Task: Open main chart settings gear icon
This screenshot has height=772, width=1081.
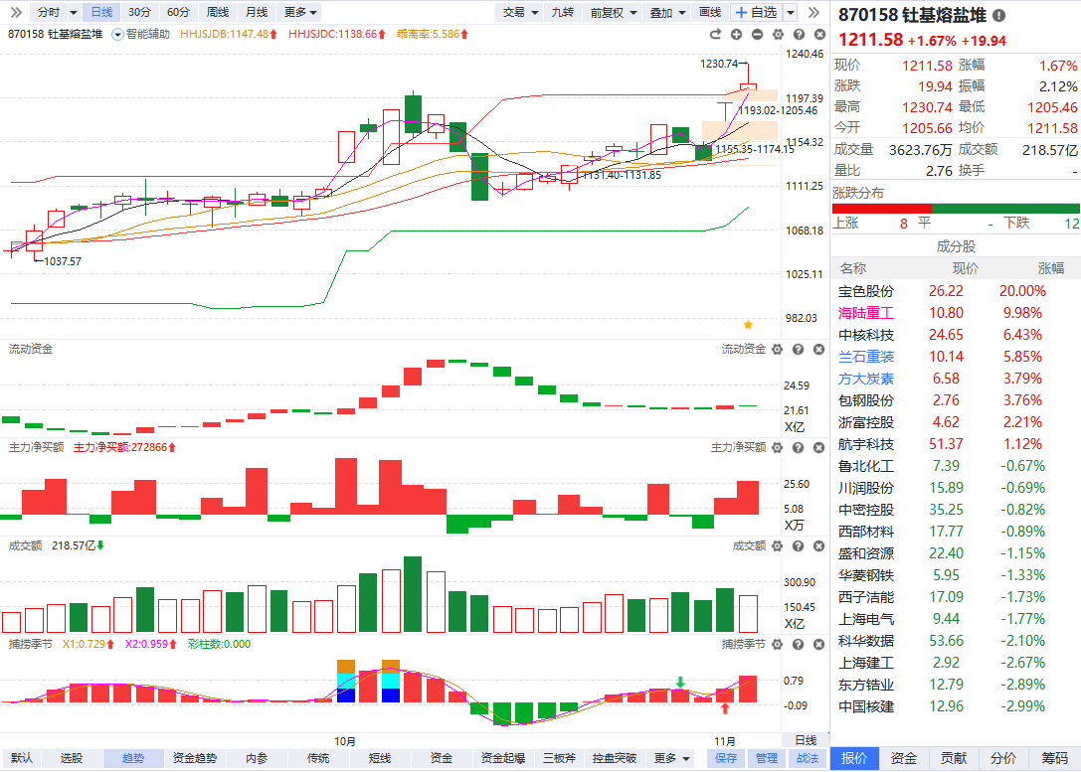Action: tap(776, 34)
